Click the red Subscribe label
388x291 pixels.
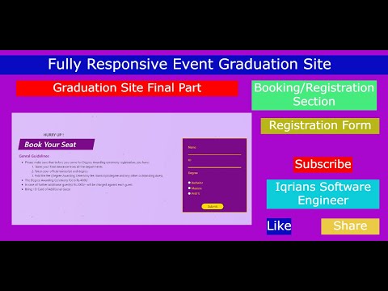pos(323,164)
